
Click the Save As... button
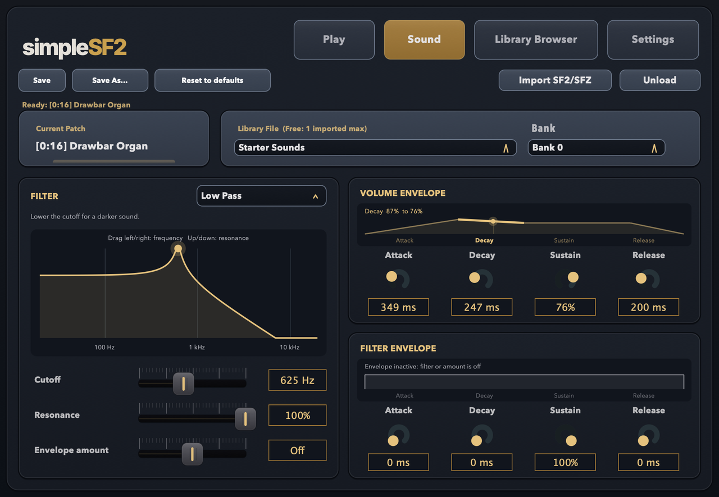tap(110, 80)
